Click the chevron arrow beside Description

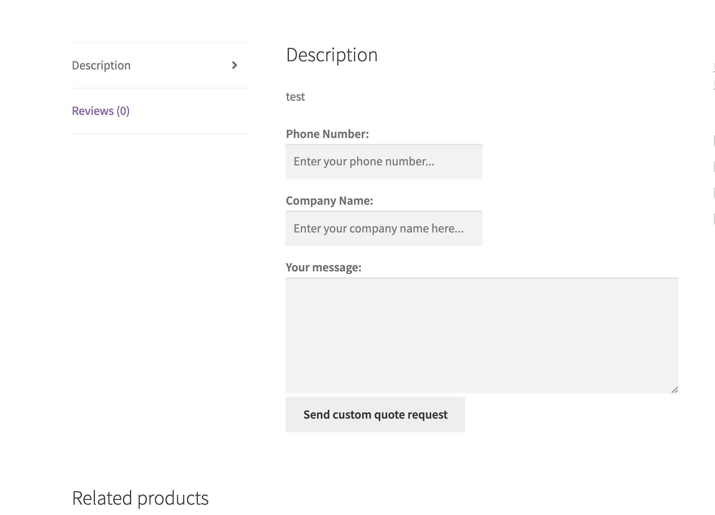pyautogui.click(x=234, y=65)
